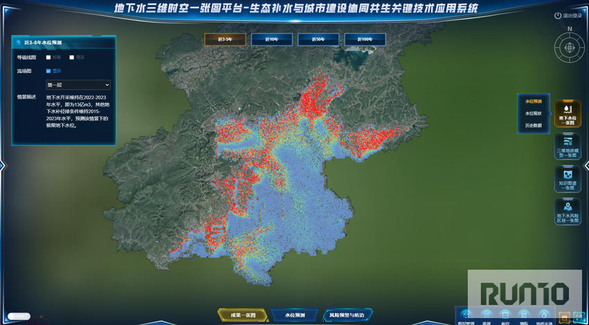Click the cyan fullscreen icon at bottom right
This screenshot has width=589, height=325.
(577, 317)
